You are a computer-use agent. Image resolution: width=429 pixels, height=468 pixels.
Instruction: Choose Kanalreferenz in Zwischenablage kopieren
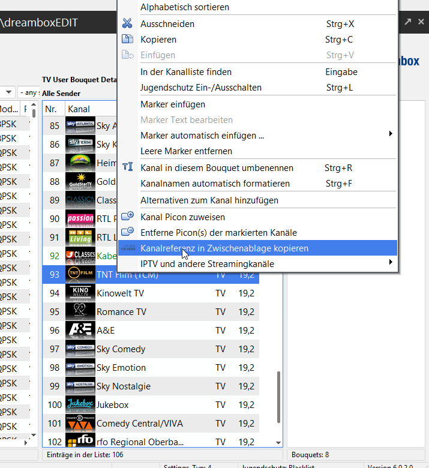coord(224,248)
